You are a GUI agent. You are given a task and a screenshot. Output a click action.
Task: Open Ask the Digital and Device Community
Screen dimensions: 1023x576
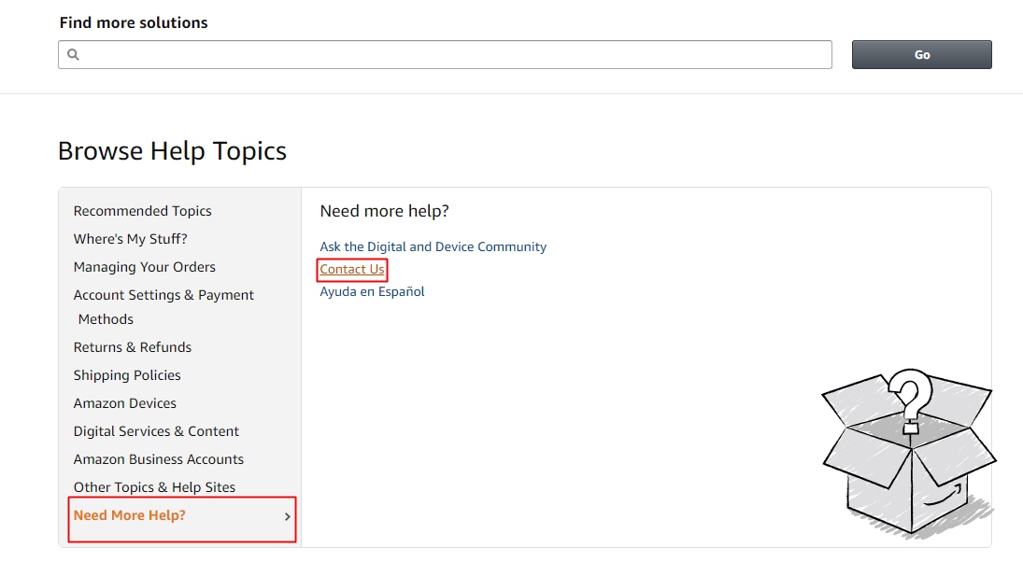pos(433,247)
